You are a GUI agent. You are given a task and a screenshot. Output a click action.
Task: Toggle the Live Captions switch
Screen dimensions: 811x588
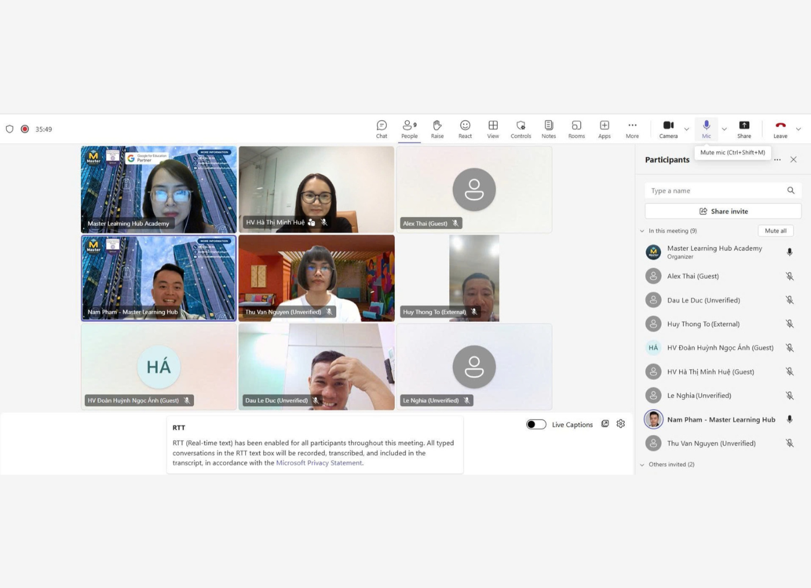(536, 425)
